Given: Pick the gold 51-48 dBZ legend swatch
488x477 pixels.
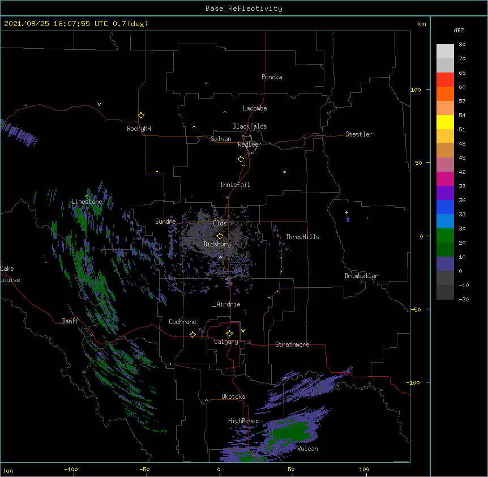Looking at the screenshot, I should tap(445, 137).
